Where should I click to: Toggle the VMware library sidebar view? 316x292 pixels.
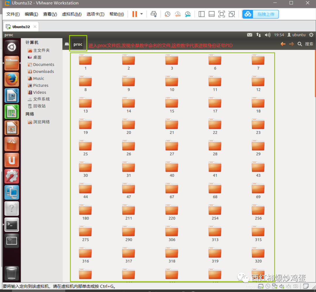[201, 14]
